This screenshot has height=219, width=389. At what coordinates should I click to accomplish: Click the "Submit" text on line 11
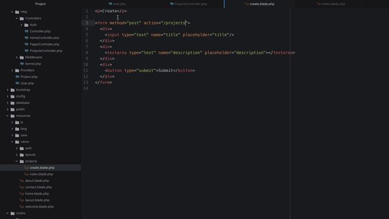tap(165, 71)
